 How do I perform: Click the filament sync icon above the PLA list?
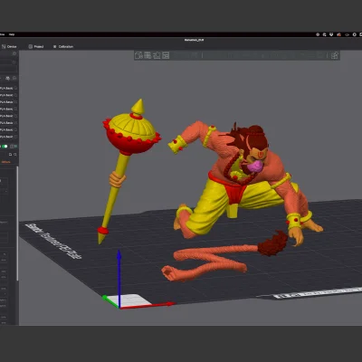pyautogui.click(x=8, y=79)
